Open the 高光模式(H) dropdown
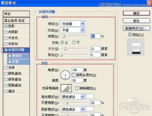This screenshot has width=152, height=116. click(x=73, y=97)
